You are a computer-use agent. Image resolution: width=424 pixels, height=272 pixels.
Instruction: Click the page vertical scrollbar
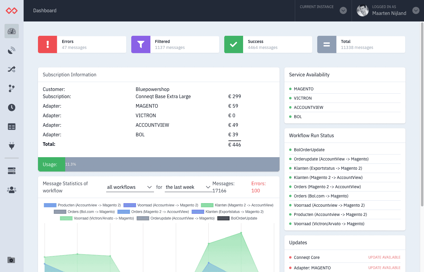tap(422, 114)
